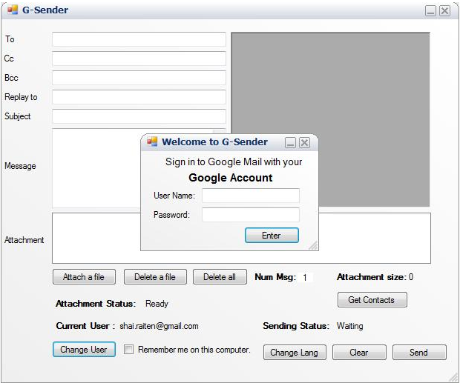Click the Num Msg value field
This screenshot has width=460, height=383.
(306, 277)
